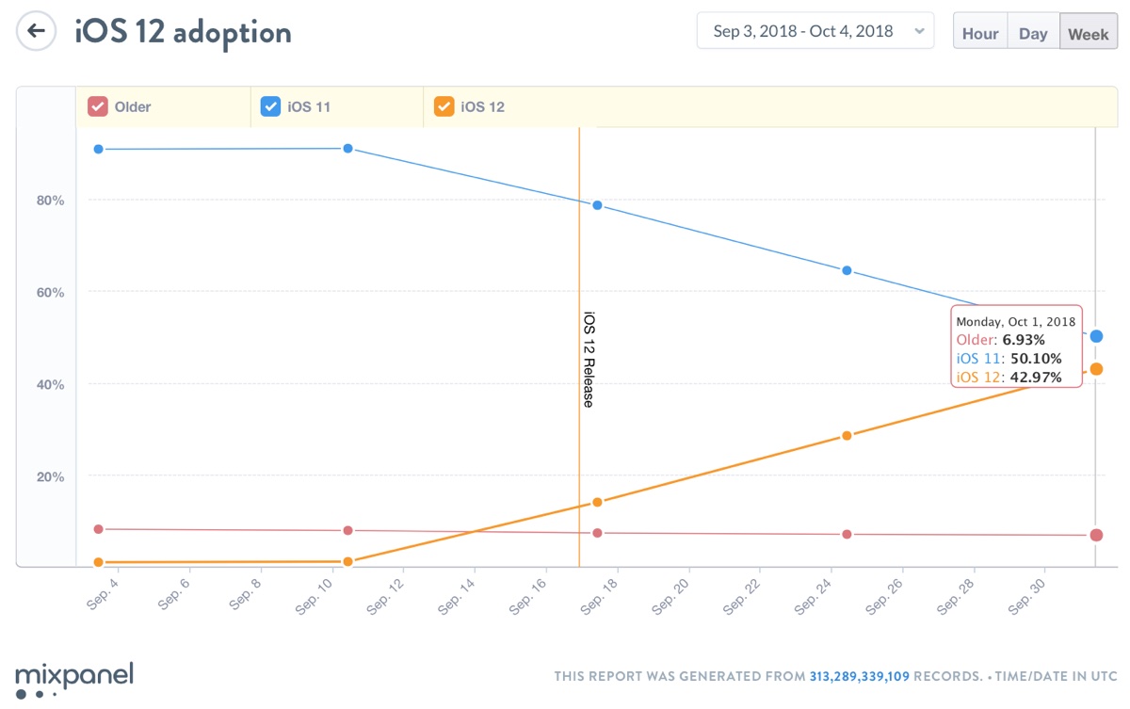This screenshot has height=709, width=1130.
Task: Disable the iOS 12 series checkbox
Action: click(444, 106)
